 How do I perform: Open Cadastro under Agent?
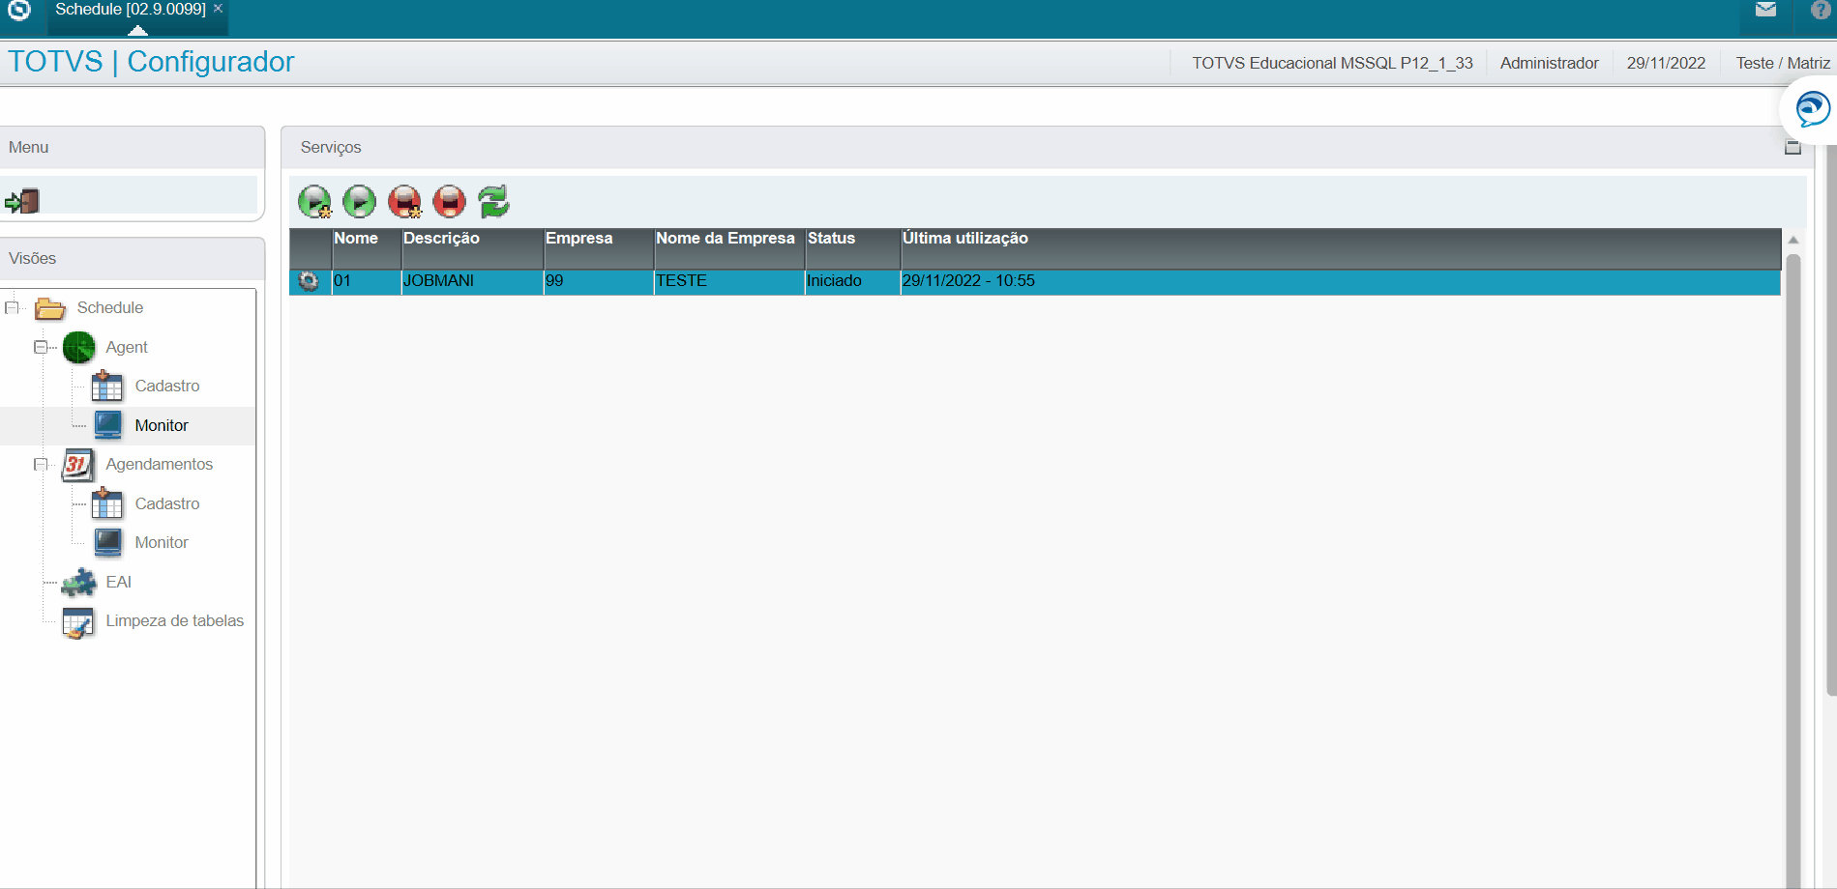point(166,387)
